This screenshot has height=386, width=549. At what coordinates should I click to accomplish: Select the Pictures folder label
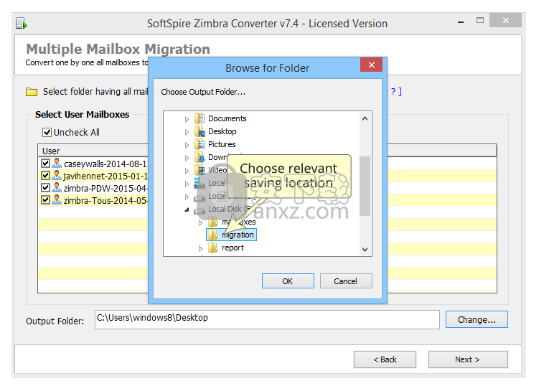(222, 144)
